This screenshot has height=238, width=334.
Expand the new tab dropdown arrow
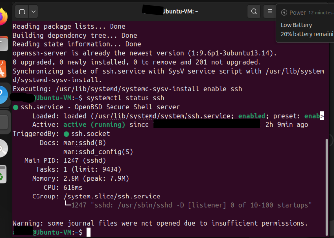click(x=34, y=11)
